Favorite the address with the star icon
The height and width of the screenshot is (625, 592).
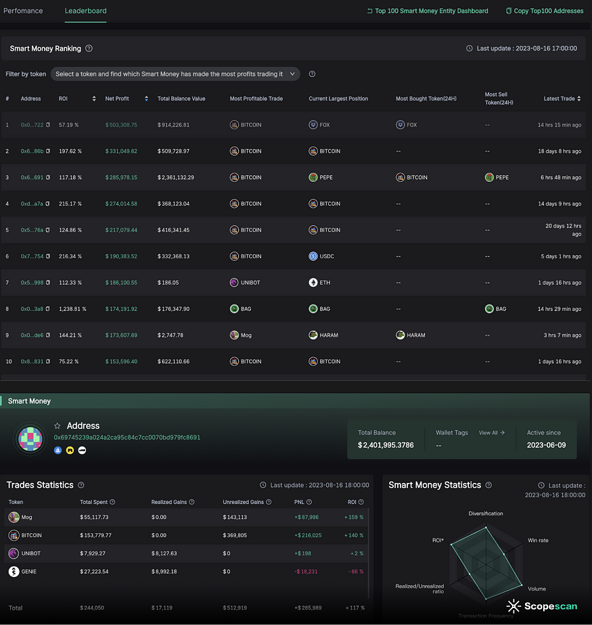[x=58, y=426]
